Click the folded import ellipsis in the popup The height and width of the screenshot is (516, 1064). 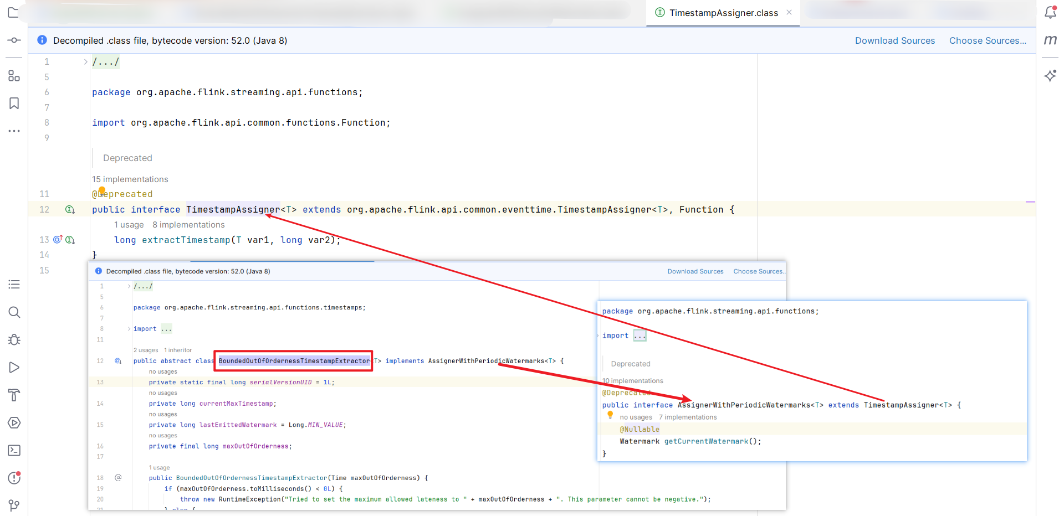click(x=640, y=336)
